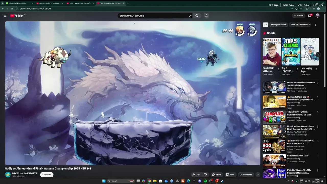Open more actions next to Download

(258, 175)
